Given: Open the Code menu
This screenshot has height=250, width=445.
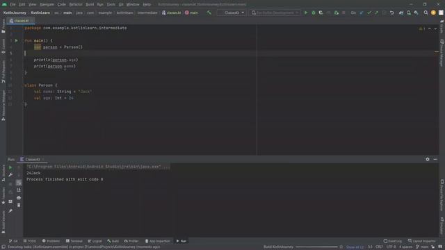Looking at the screenshot, I should tap(61, 4).
